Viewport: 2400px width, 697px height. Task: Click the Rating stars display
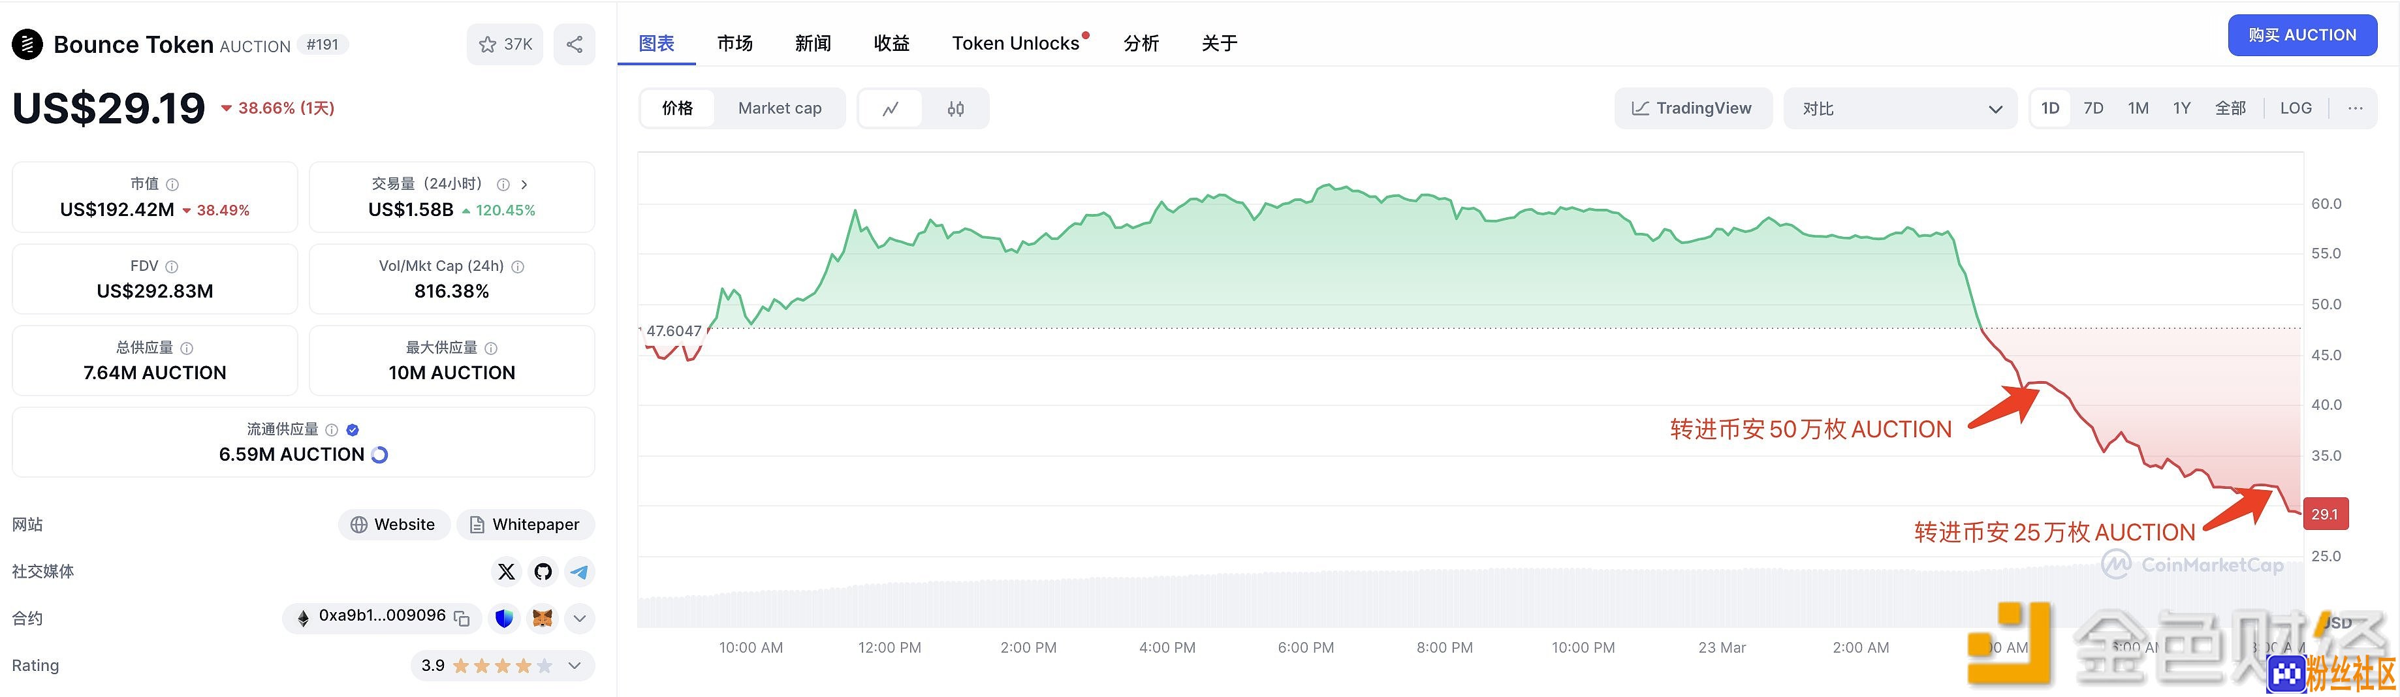(x=502, y=665)
